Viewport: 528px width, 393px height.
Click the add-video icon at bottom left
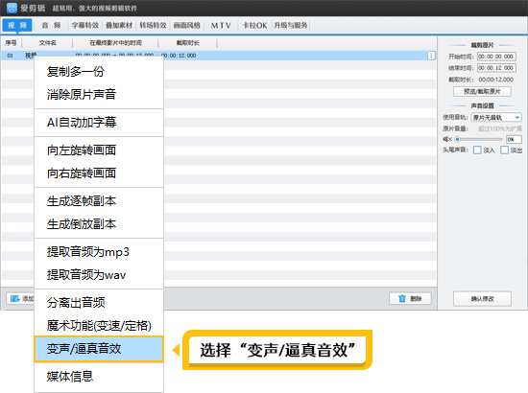click(x=14, y=298)
